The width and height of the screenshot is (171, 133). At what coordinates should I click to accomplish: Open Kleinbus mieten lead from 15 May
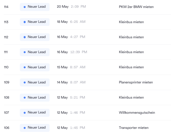tap(131, 67)
